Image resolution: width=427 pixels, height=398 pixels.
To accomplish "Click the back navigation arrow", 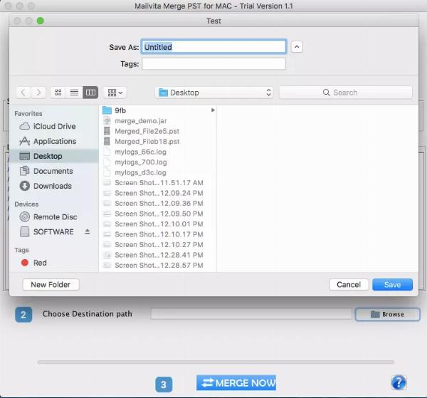I will pos(23,93).
